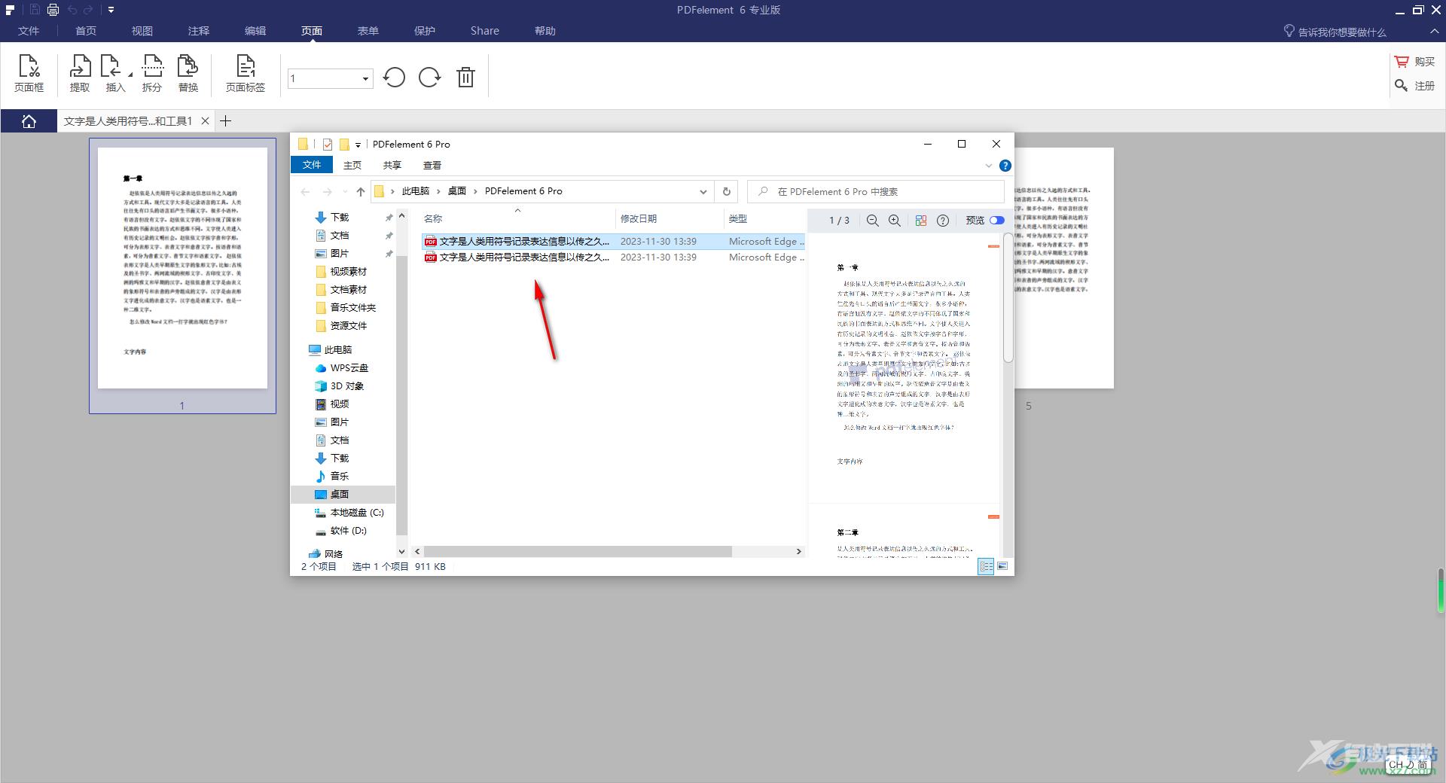
Task: Switch to the 保护 ribbon tab
Action: click(425, 31)
